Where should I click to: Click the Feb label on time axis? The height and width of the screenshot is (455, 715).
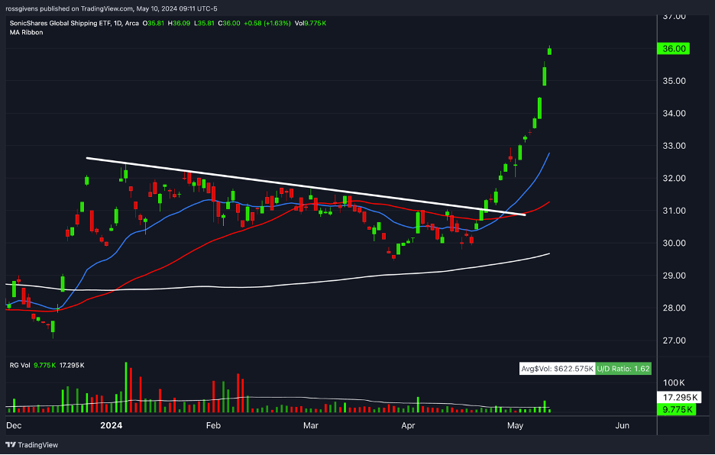click(x=213, y=425)
